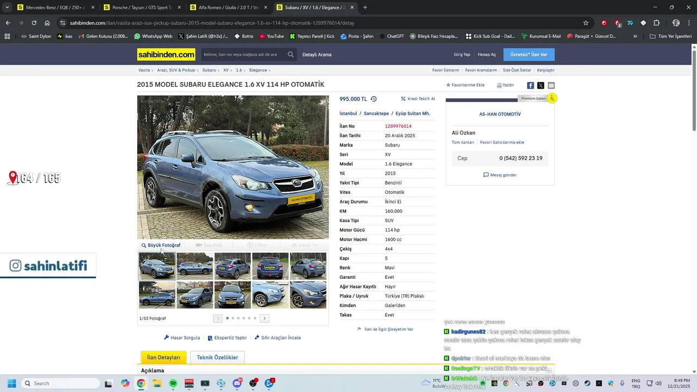Image resolution: width=697 pixels, height=392 pixels.
Task: Click the listing number 1289976014
Action: (398, 126)
